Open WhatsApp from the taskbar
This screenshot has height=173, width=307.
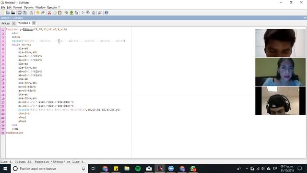[193, 169]
